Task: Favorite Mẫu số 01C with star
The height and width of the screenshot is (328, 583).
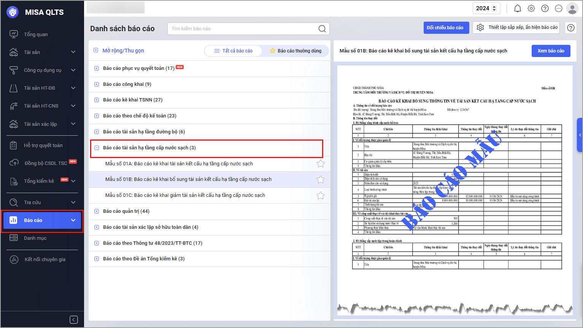Action: [321, 195]
